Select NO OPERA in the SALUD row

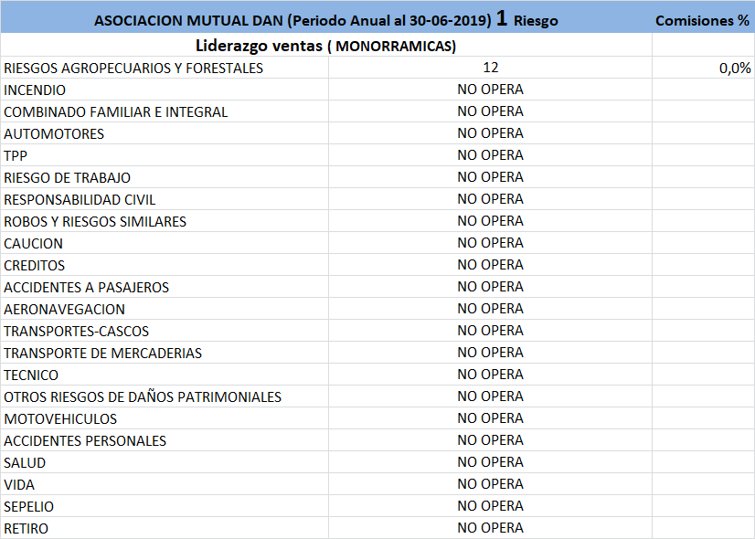pyautogui.click(x=490, y=462)
